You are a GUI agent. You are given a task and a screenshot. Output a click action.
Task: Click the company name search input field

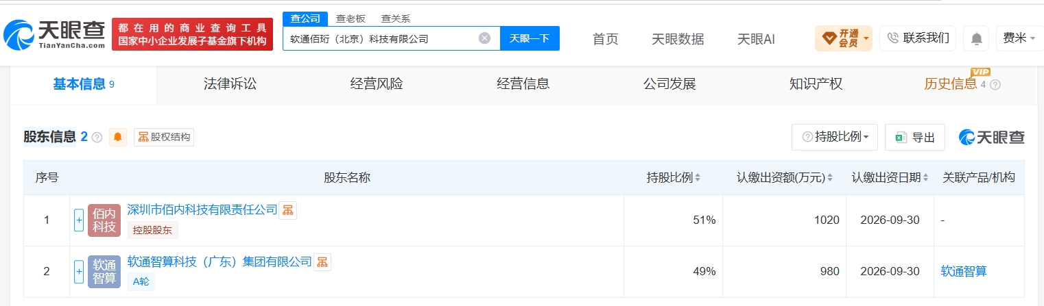381,38
